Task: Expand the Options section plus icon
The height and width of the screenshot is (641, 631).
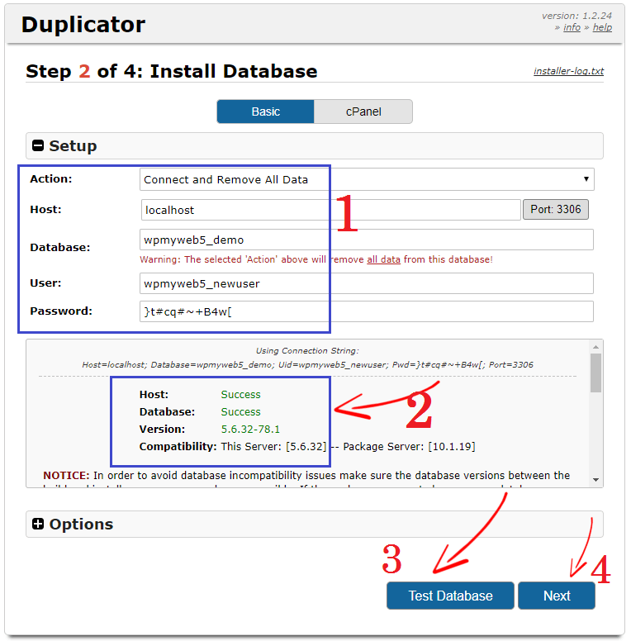Action: 38,525
